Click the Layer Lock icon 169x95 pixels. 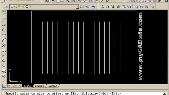point(146,7)
